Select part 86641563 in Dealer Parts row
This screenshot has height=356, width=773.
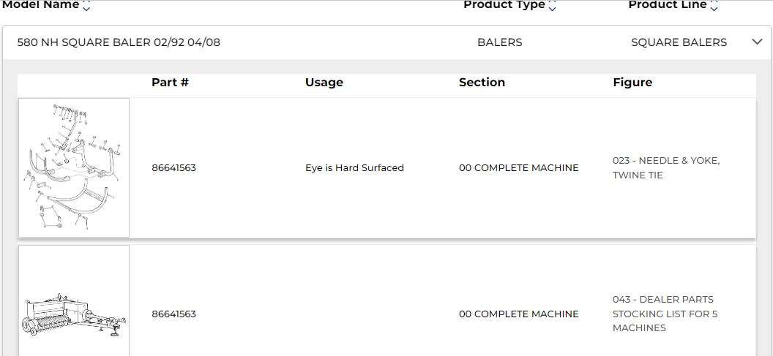coord(173,314)
